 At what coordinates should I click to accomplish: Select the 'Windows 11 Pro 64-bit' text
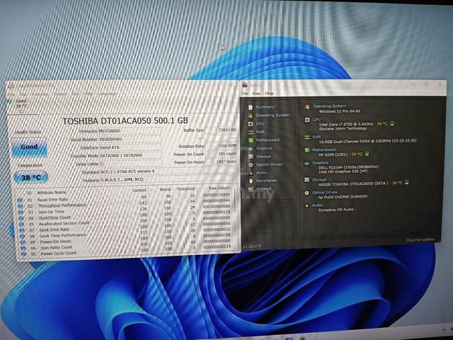[340, 111]
